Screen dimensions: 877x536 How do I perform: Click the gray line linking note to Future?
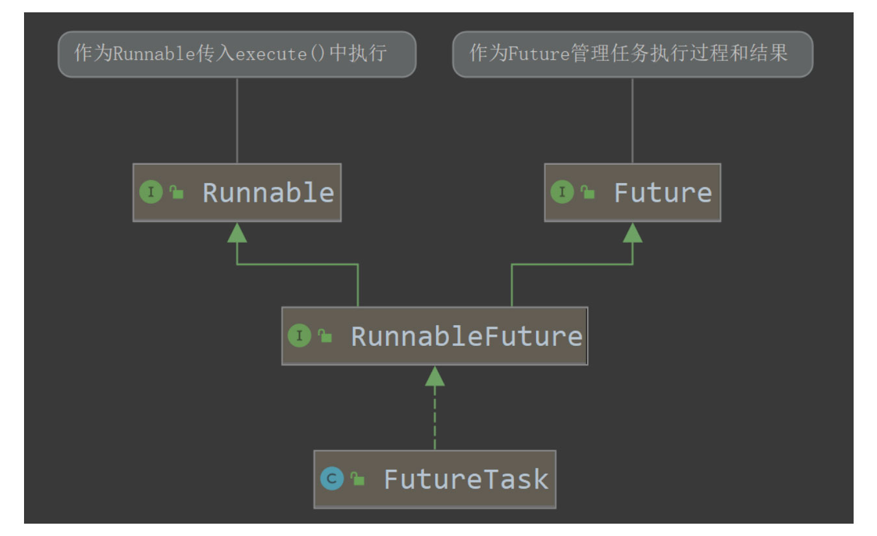coord(632,120)
